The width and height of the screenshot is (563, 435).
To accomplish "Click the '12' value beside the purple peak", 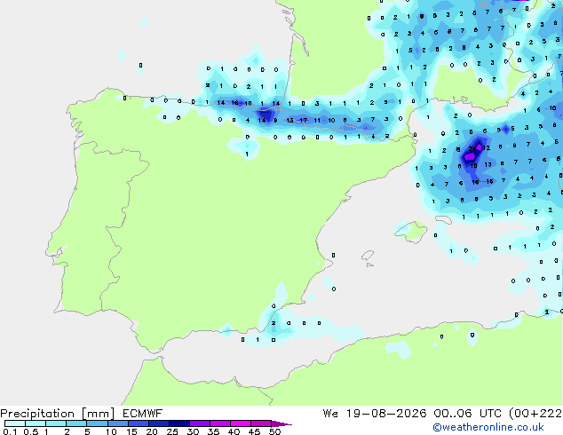I will point(487,147).
